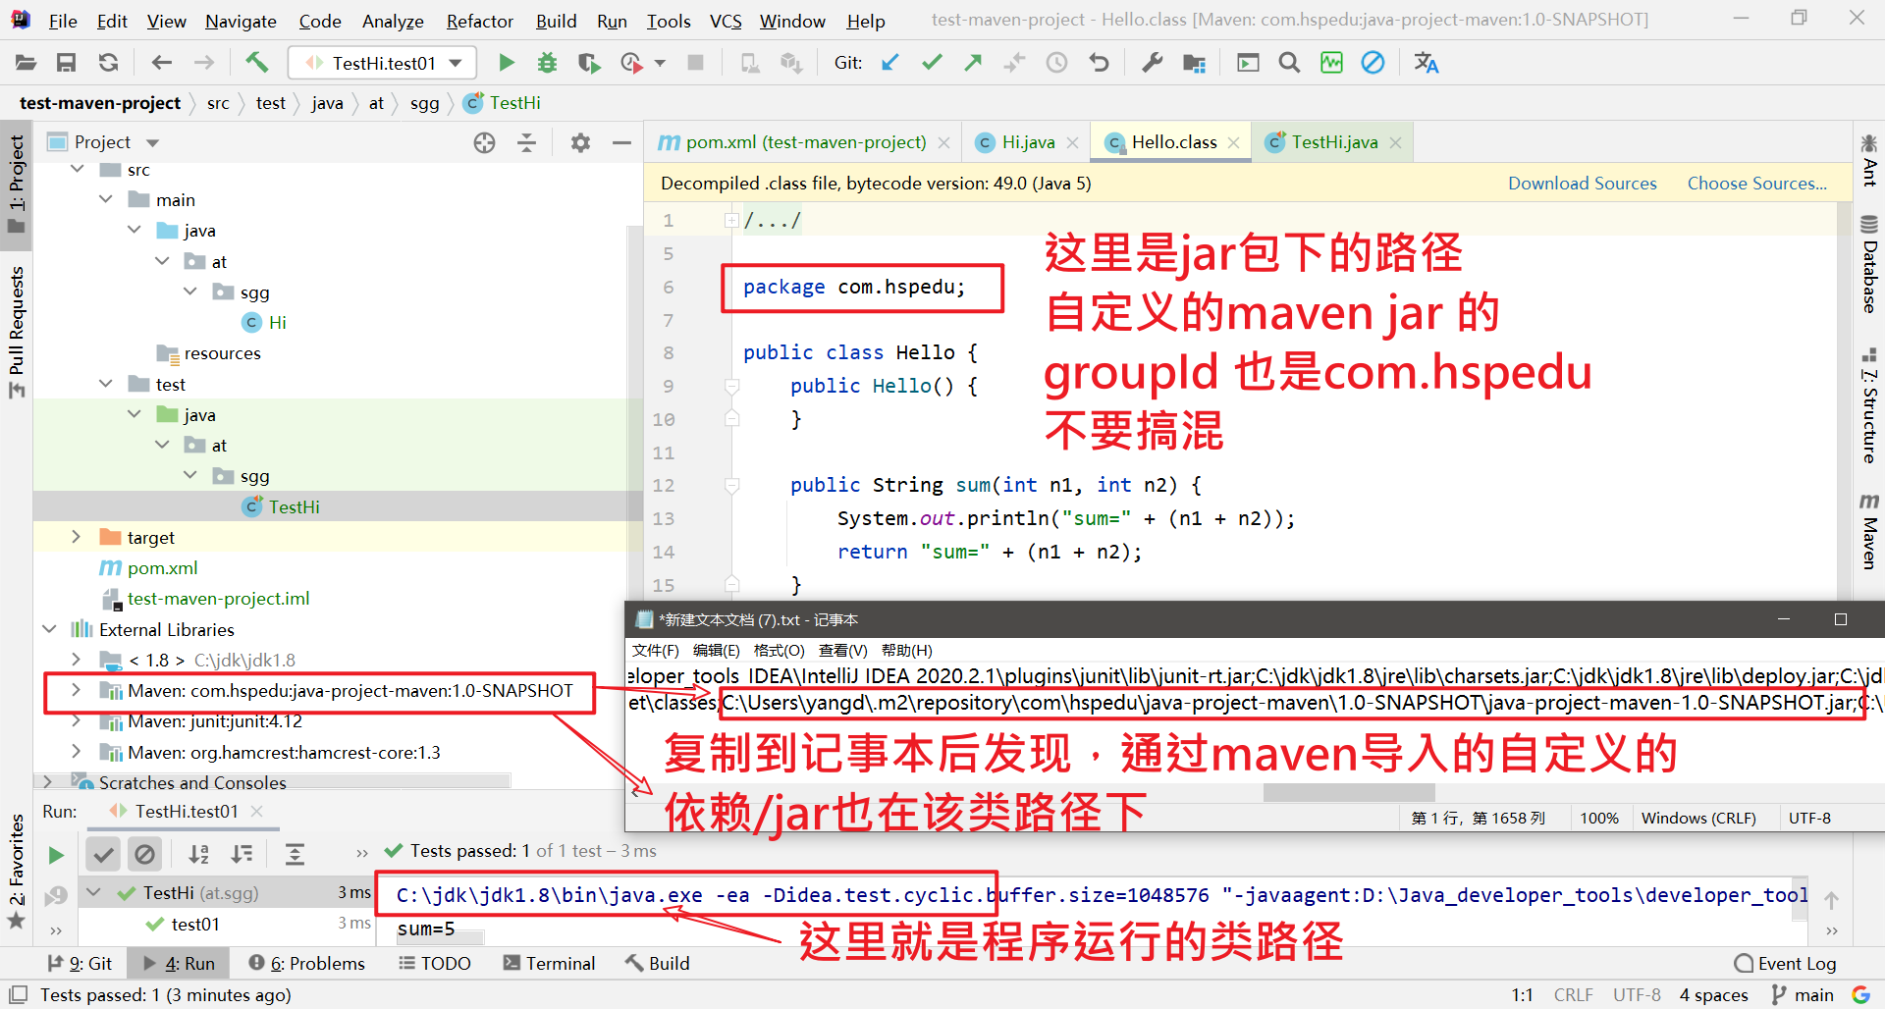Run with coverage shield icon
1885x1009 pixels.
pos(589,63)
